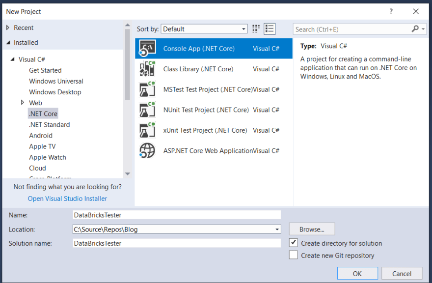Click the MSTest Test Project flask icon
This screenshot has height=283, width=432.
click(x=147, y=89)
